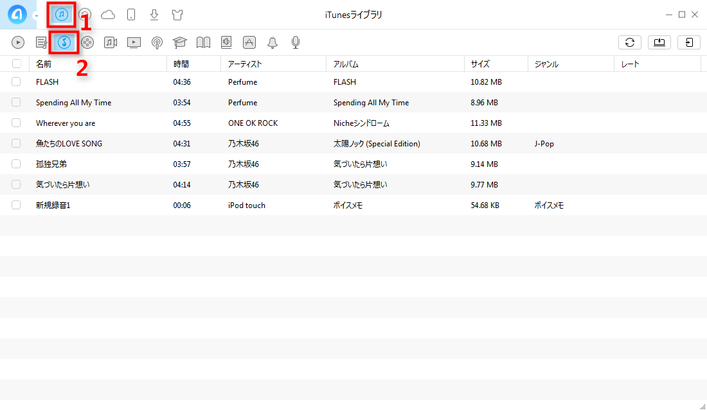Tick the checkbox for song 気づいたら片想い (04:14)
Screen dimensions: 707x411
16,184
